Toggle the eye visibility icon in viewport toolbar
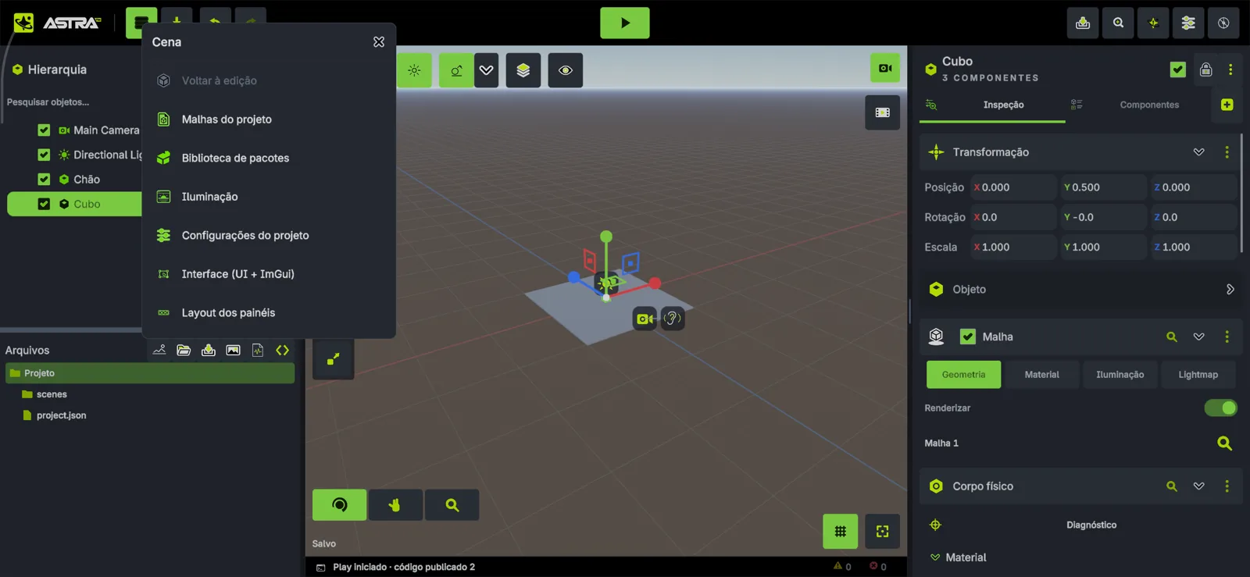1250x577 pixels. tap(566, 70)
